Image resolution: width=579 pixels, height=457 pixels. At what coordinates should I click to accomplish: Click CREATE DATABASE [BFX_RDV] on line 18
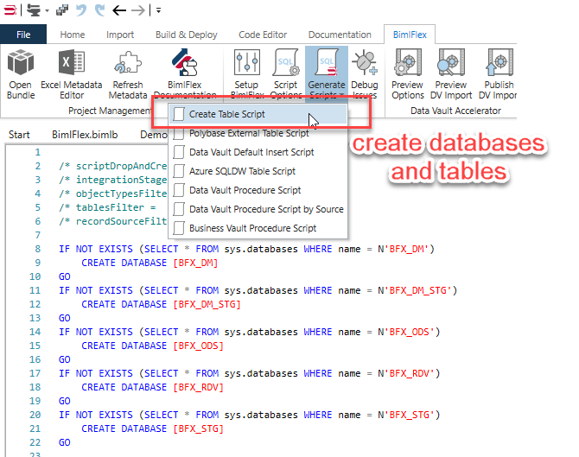[152, 387]
